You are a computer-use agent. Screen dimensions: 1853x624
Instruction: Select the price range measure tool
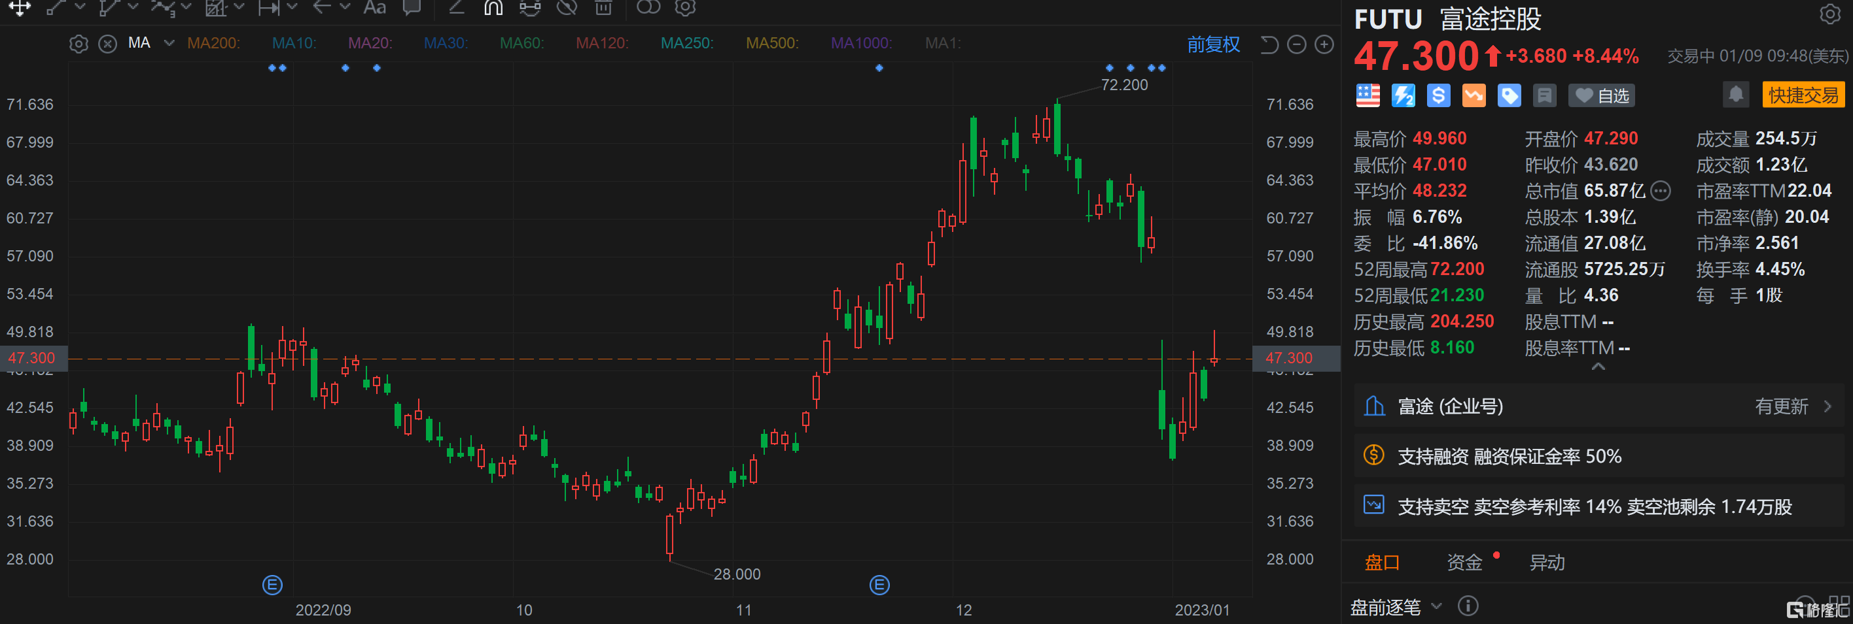pos(269,7)
